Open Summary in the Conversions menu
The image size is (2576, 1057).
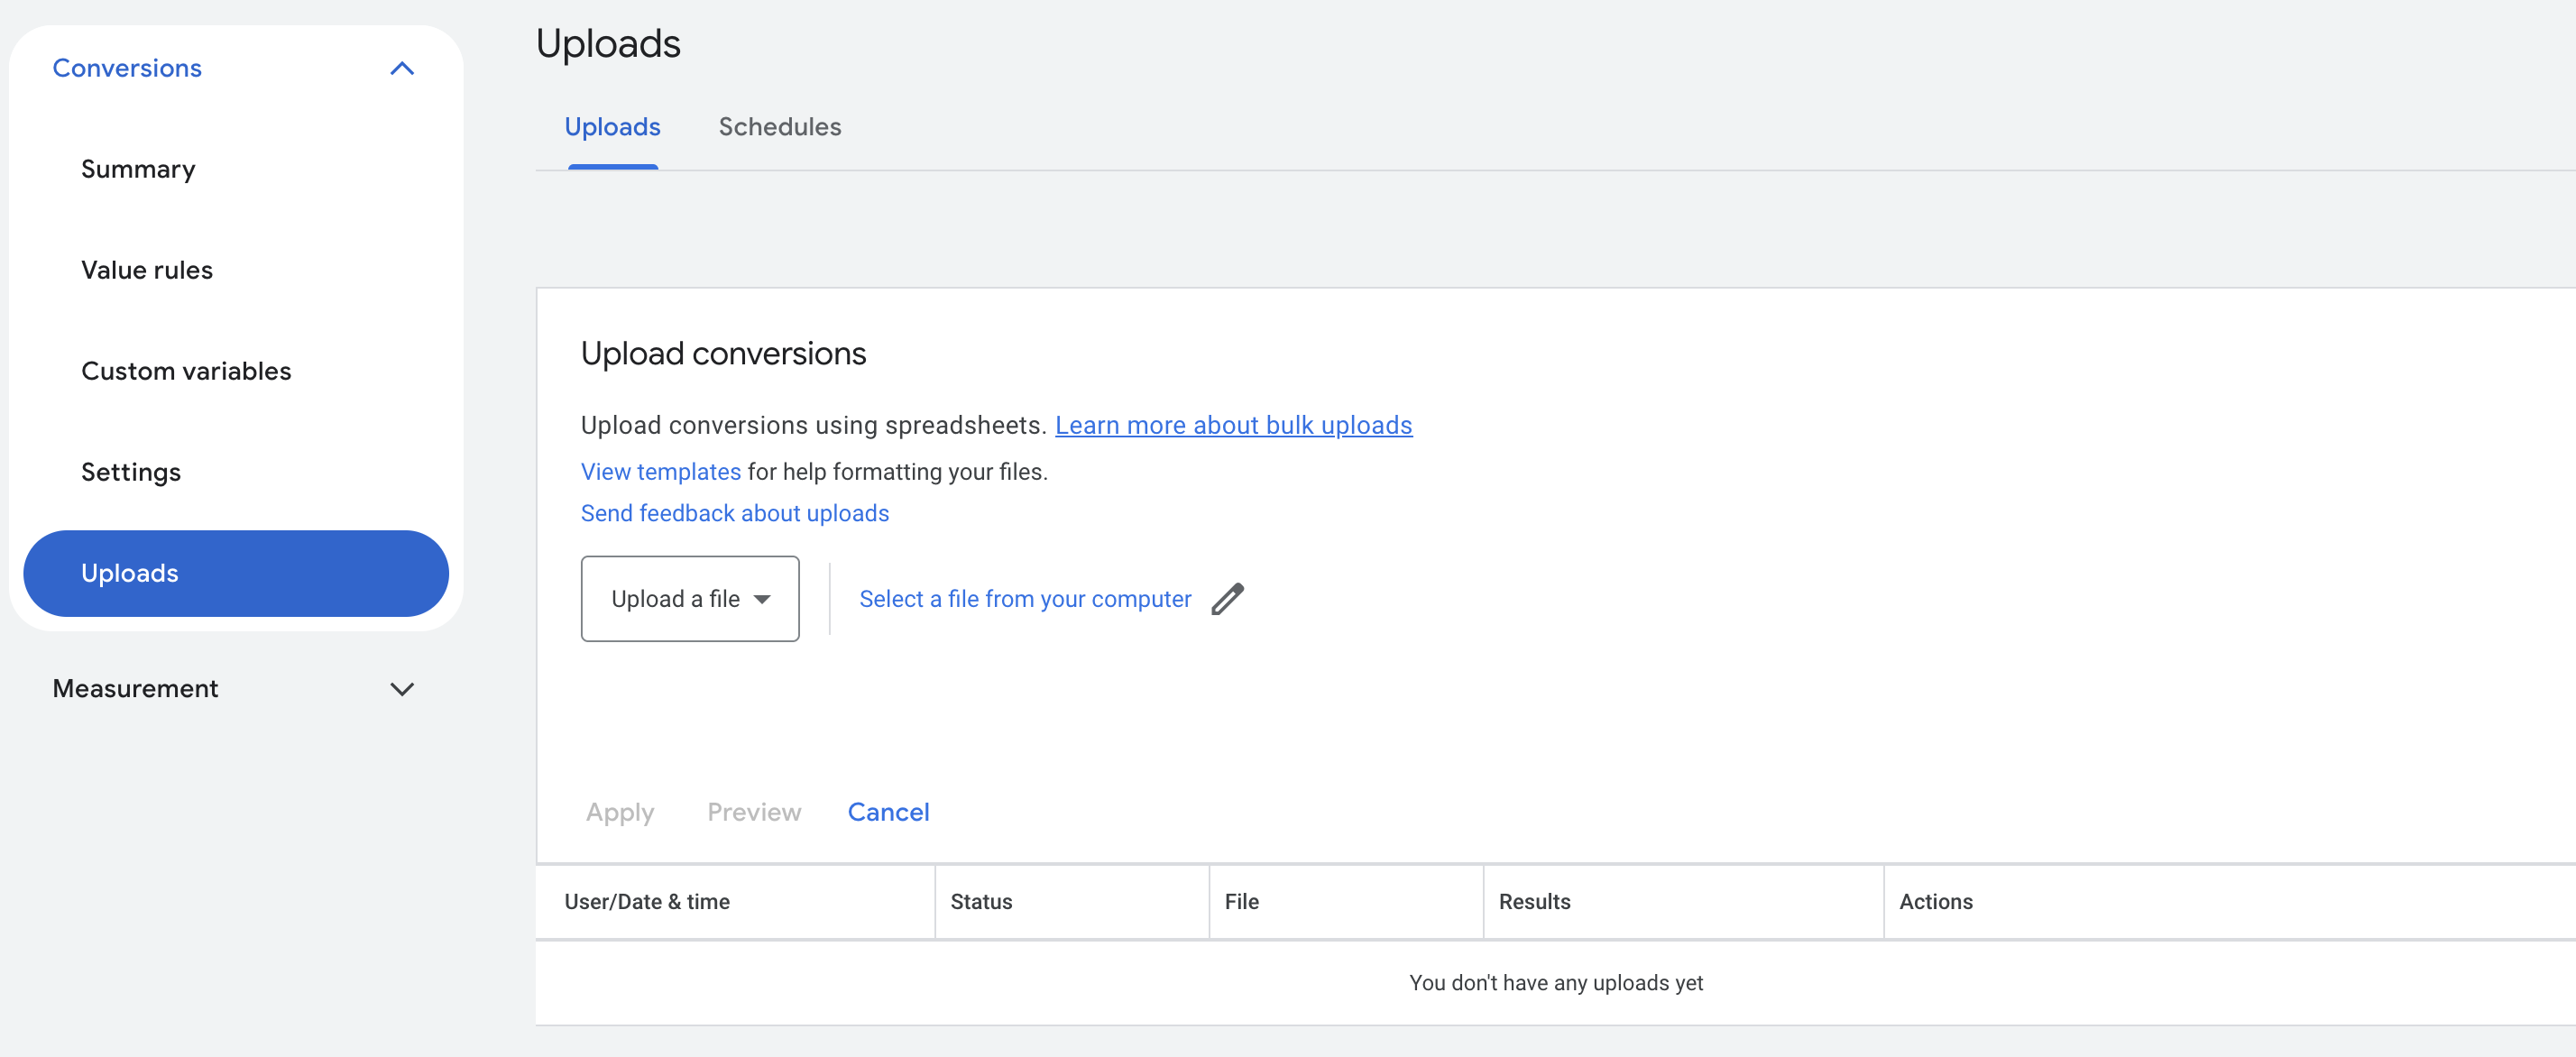click(138, 169)
